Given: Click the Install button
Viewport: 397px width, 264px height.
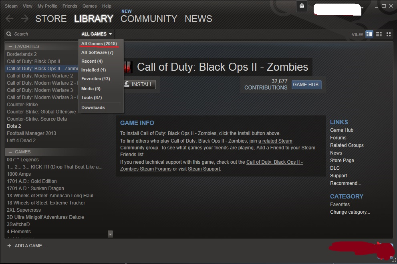Looking at the screenshot, I should (x=139, y=84).
